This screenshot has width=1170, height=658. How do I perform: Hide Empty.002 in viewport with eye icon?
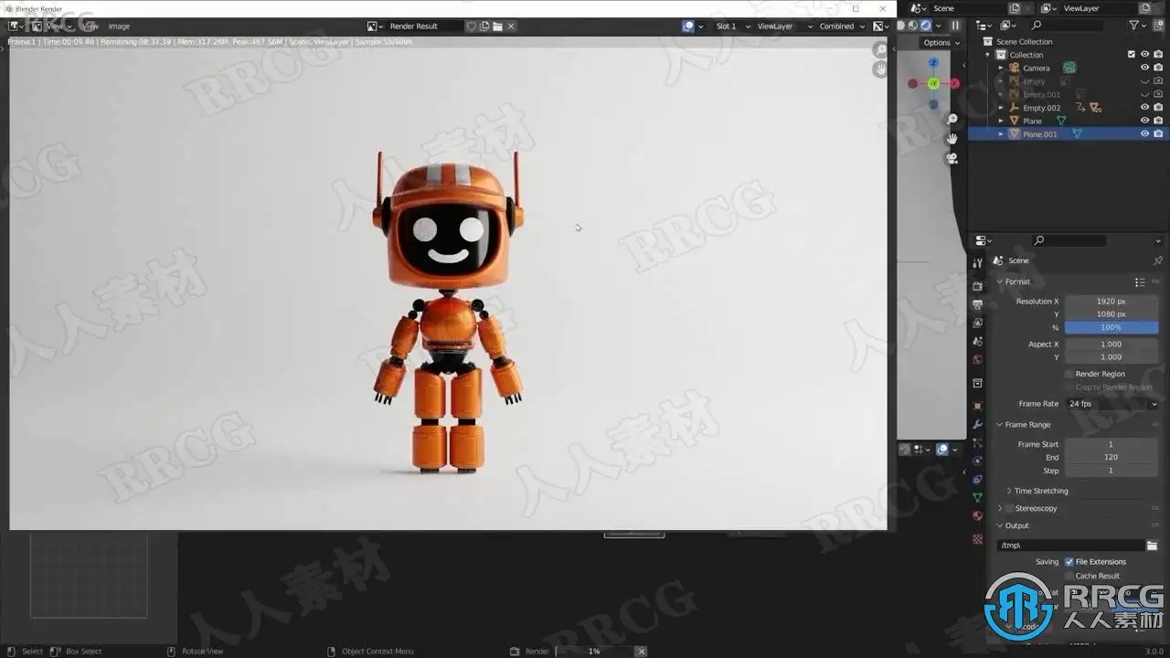pos(1144,108)
